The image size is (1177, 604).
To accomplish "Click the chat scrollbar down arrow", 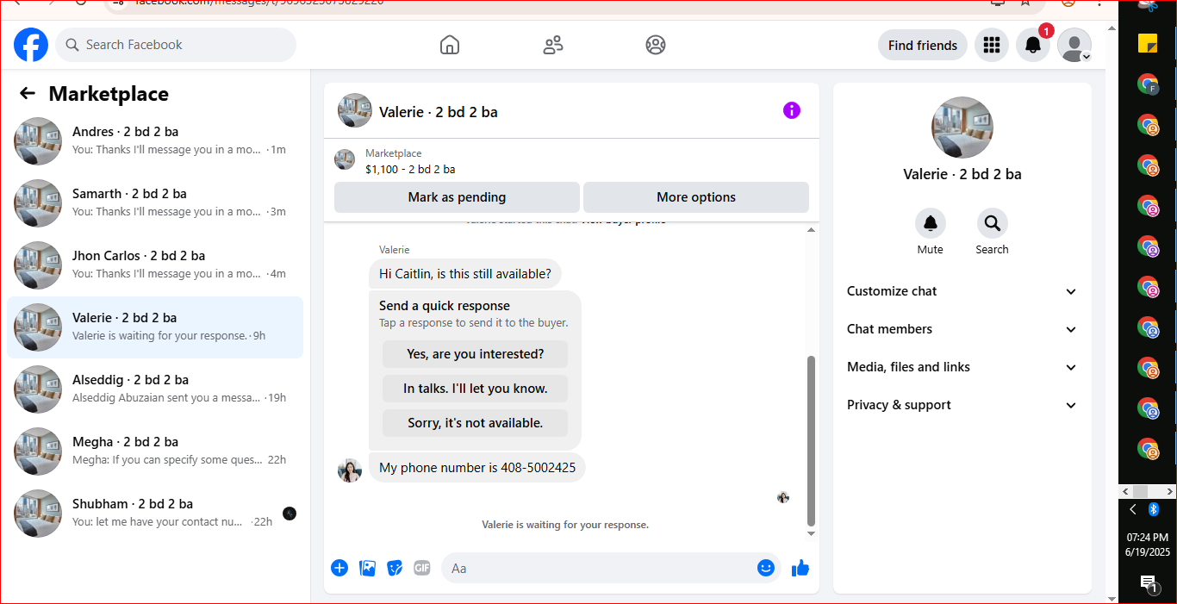I will coord(810,534).
